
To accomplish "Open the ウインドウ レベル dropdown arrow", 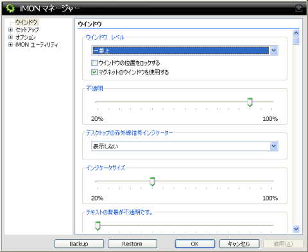I will tap(274, 51).
